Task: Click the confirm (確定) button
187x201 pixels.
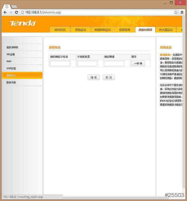Action: pyautogui.click(x=94, y=77)
